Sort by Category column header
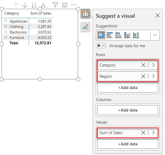Viewport: 165px width, 155px height. click(12, 13)
